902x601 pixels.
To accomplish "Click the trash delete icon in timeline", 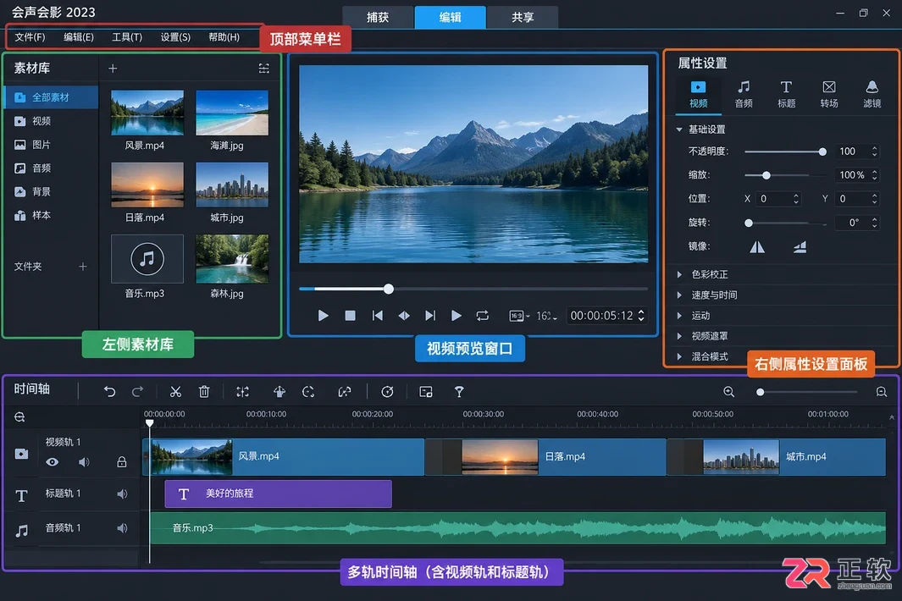I will (x=204, y=392).
